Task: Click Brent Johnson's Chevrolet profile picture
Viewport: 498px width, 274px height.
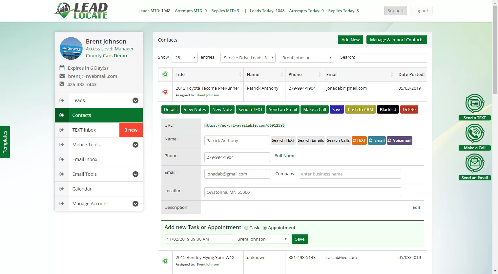Action: [71, 48]
